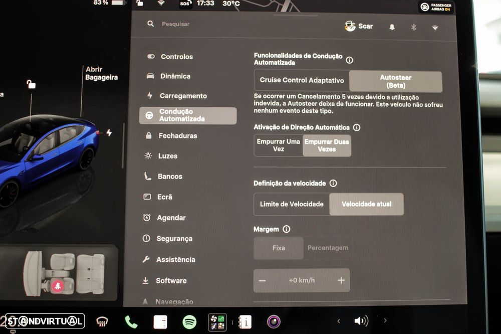Open Wi-Fi settings icon in header

tap(435, 28)
